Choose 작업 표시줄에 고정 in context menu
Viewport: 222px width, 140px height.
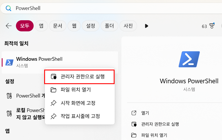pyautogui.click(x=80, y=116)
